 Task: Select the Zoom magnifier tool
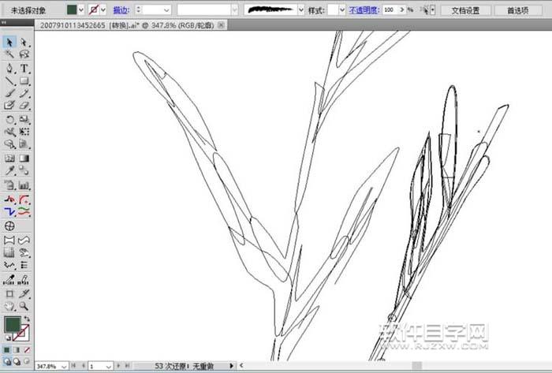pyautogui.click(x=24, y=306)
